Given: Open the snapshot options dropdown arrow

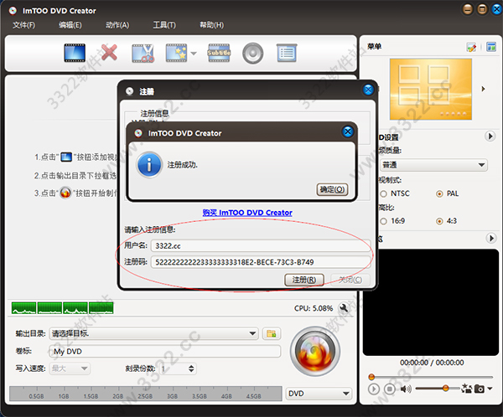Looking at the screenshot, I should [x=490, y=389].
